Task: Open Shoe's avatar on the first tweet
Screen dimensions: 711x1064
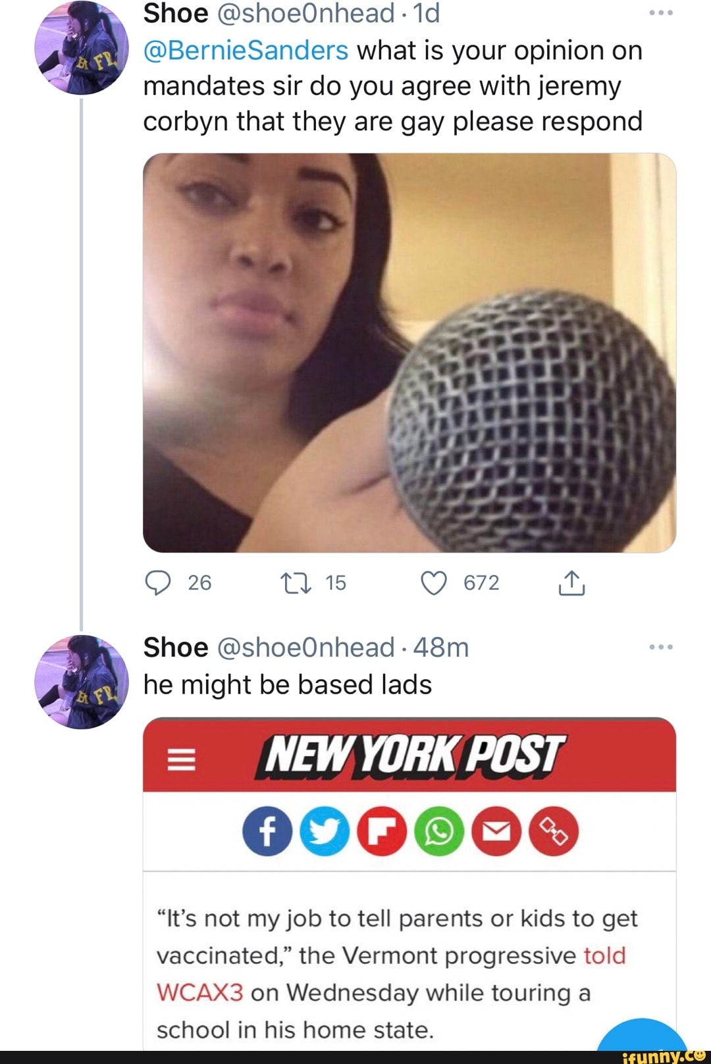Action: (x=82, y=47)
